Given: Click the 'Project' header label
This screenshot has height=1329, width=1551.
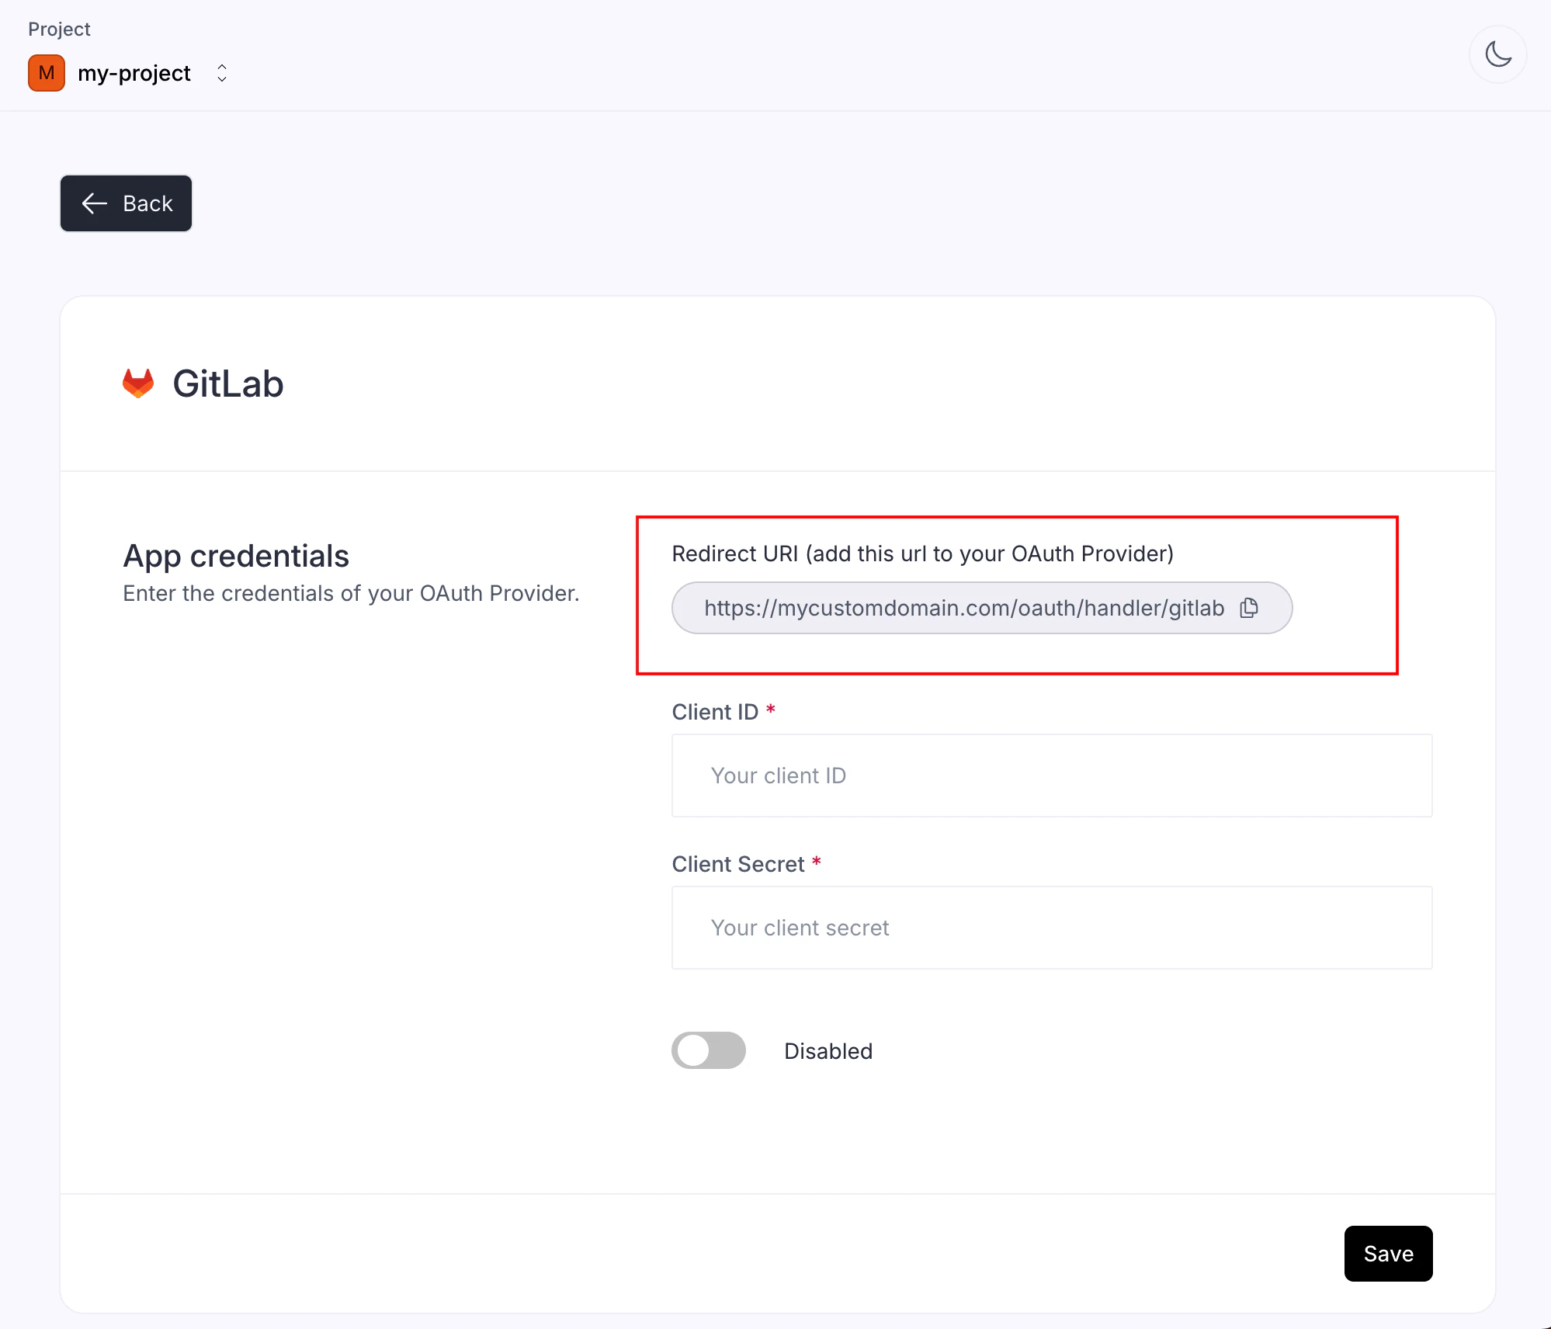Looking at the screenshot, I should 59,29.
